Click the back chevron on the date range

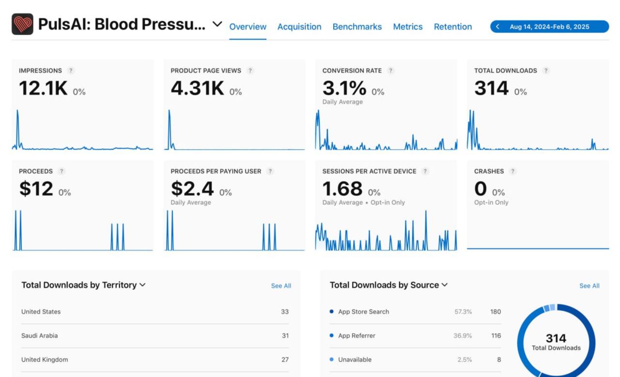[497, 27]
